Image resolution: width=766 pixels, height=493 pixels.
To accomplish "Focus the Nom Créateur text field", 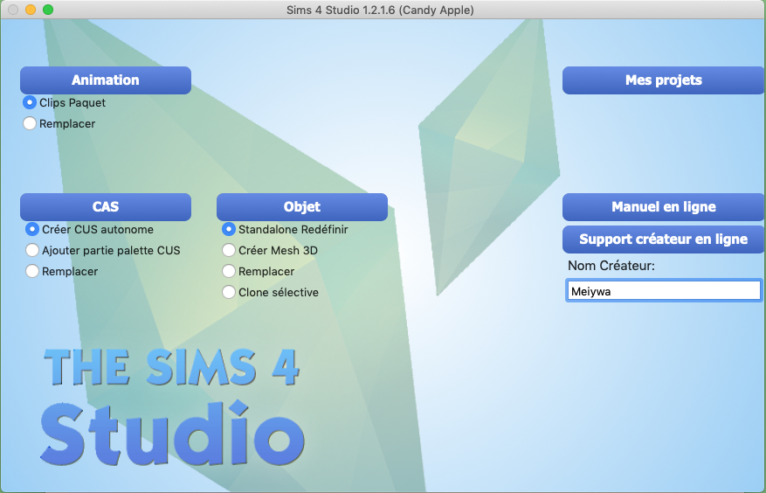I will [x=664, y=291].
